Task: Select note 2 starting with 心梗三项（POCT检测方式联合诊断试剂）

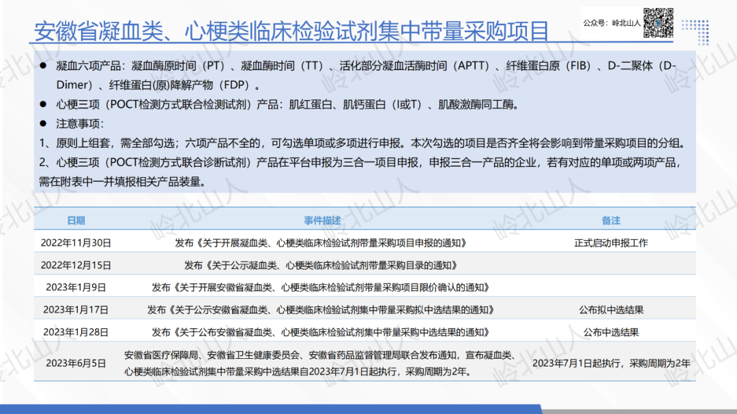Action: pyautogui.click(x=361, y=172)
